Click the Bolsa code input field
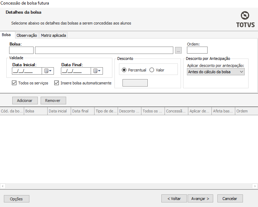 [21, 50]
